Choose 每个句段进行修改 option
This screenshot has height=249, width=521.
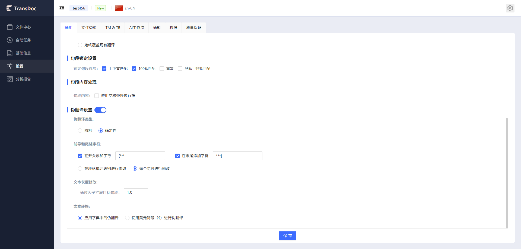(135, 169)
